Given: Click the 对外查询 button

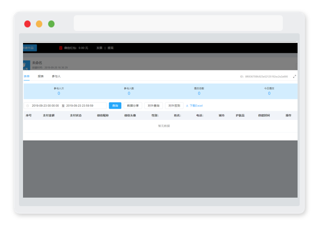Looking at the screenshot, I should click(154, 106).
